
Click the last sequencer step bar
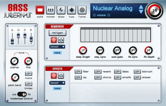(x=148, y=35)
